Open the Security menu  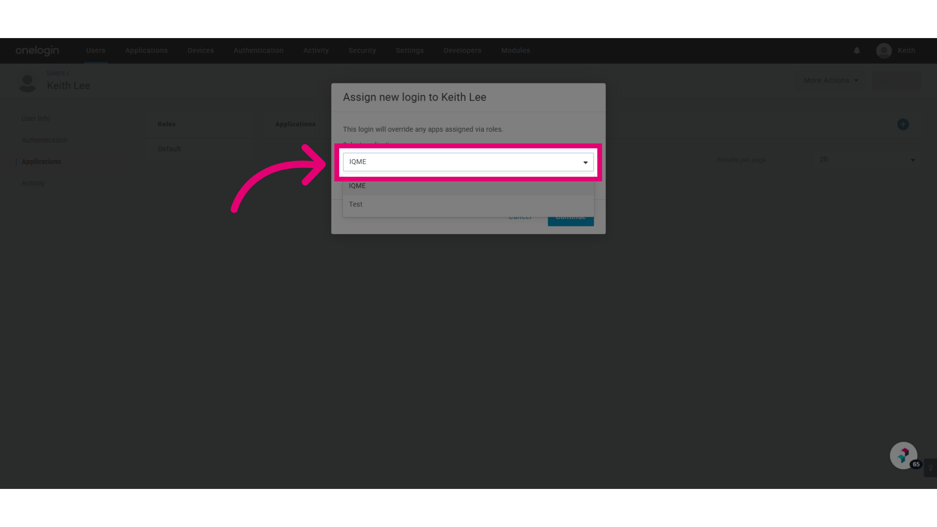362,50
